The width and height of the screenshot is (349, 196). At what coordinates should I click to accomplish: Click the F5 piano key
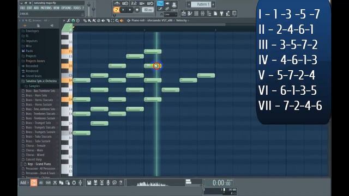pos(67,51)
